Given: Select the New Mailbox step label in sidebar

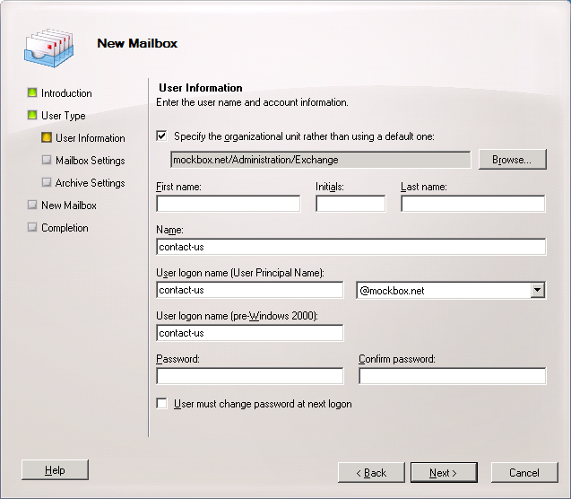Looking at the screenshot, I should point(69,206).
